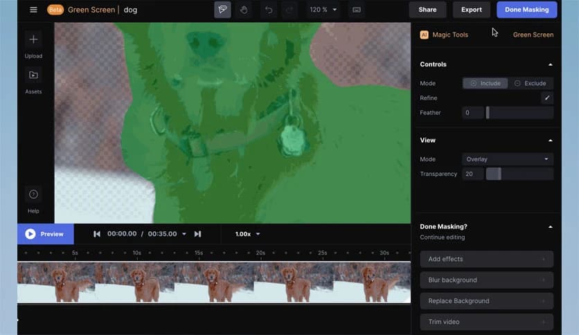Click the Transparency value field
Viewport: 579px width, 335px height.
point(472,174)
